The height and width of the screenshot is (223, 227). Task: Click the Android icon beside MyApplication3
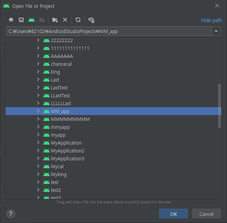pos(47,158)
